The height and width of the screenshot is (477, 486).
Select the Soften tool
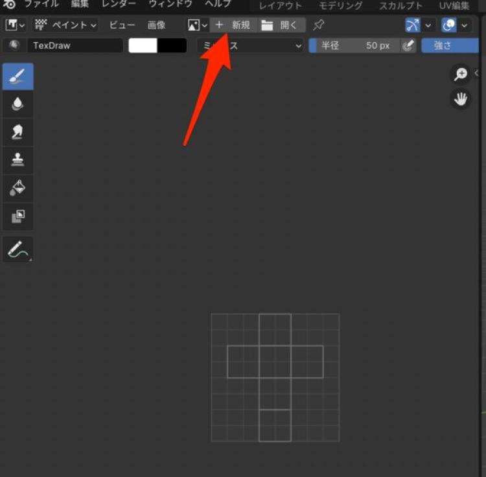click(17, 104)
